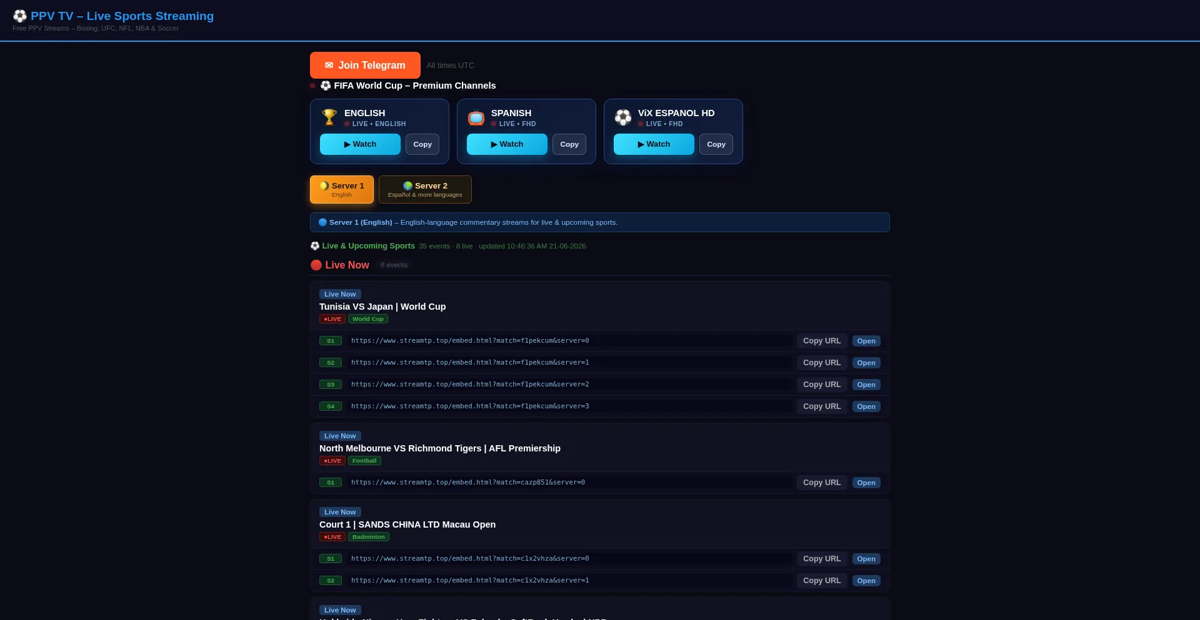Click the red Live Now circle icon
Screen dimensions: 1200x620
coord(316,265)
